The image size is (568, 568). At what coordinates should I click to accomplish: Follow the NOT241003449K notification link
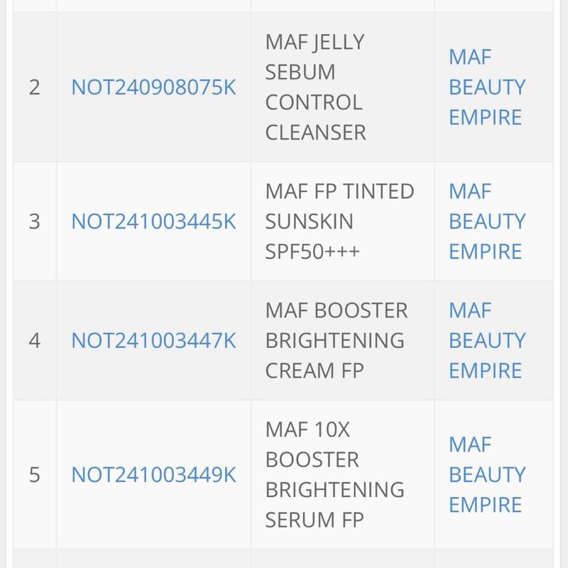click(x=153, y=474)
